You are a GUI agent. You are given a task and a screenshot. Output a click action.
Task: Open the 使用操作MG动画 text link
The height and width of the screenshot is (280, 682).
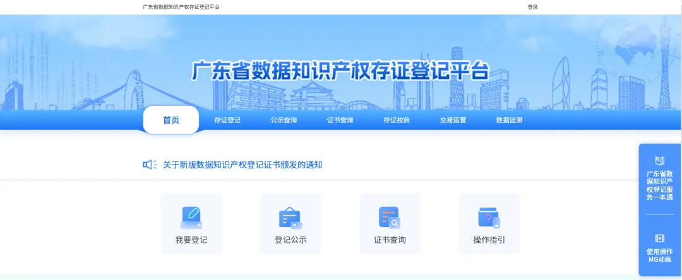660,255
